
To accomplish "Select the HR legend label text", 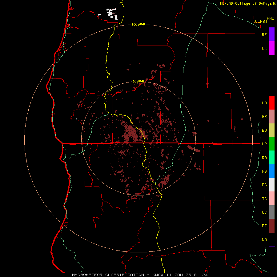I will [x=264, y=144].
